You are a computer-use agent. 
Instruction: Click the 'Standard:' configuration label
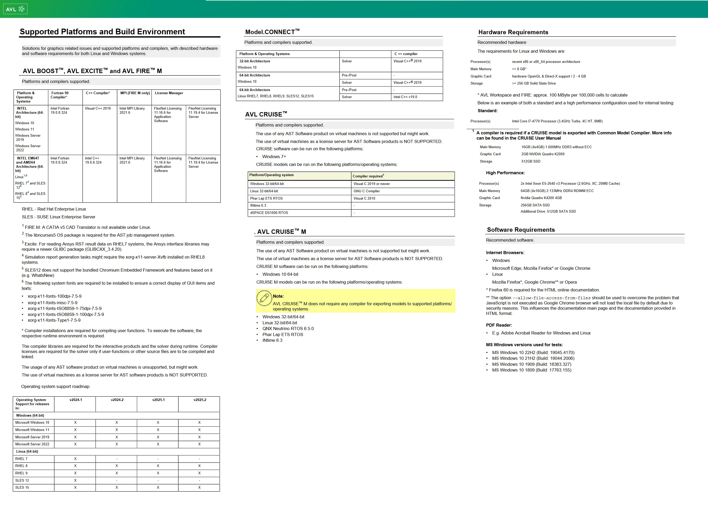[x=487, y=111]
